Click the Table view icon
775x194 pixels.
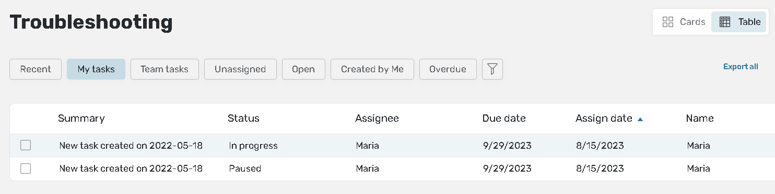725,22
